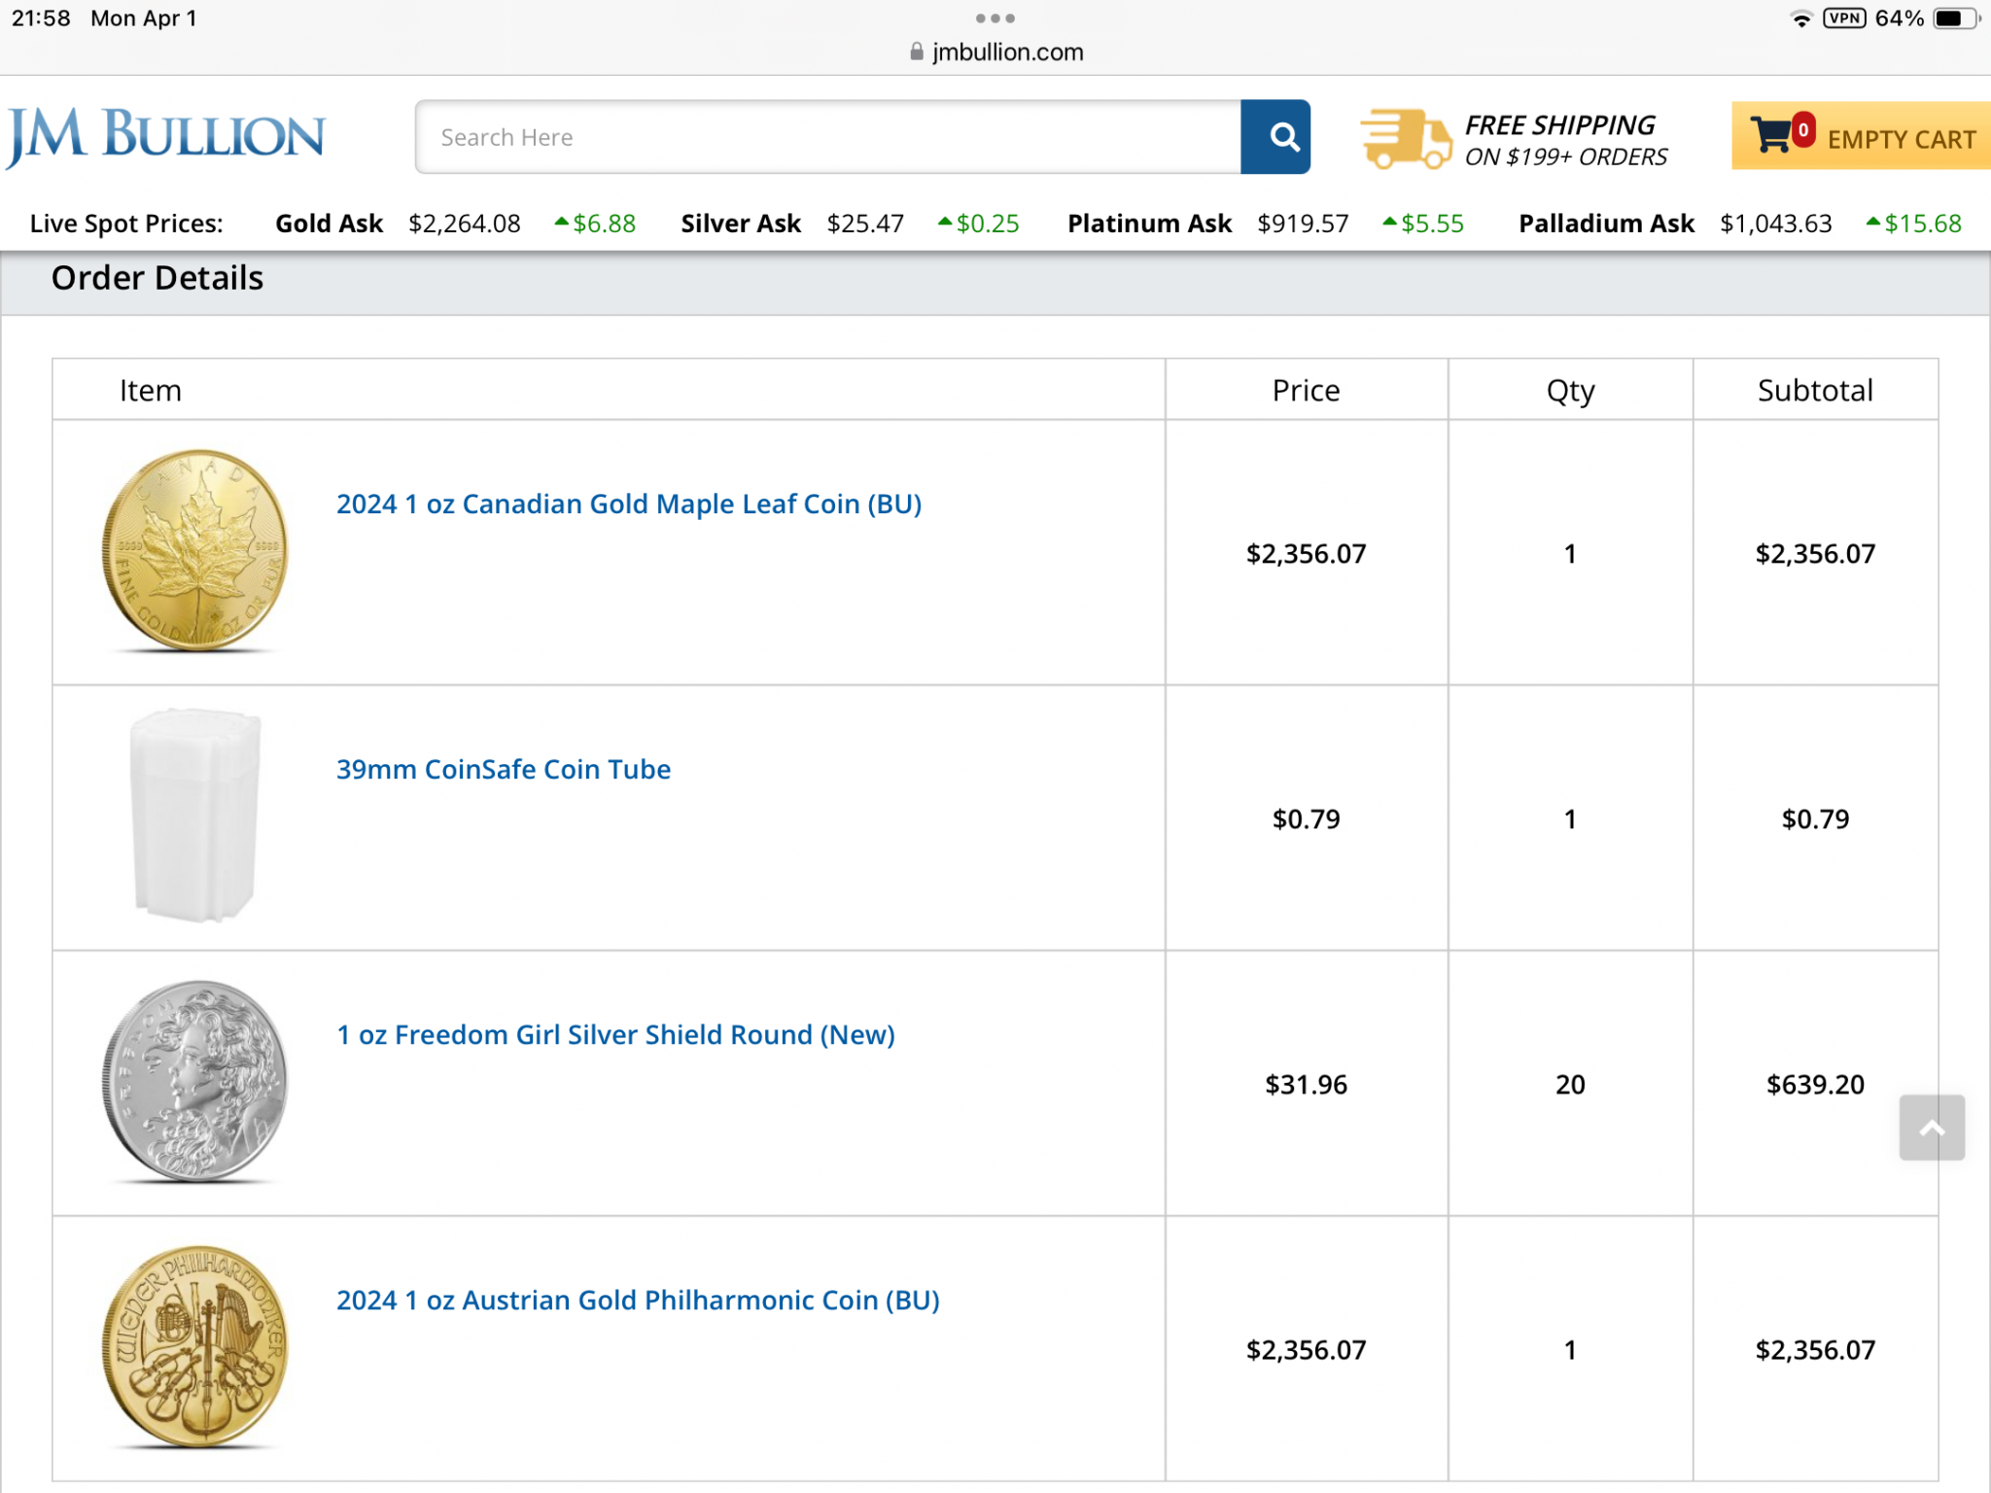Click the Palladium Ask label

[1606, 224]
